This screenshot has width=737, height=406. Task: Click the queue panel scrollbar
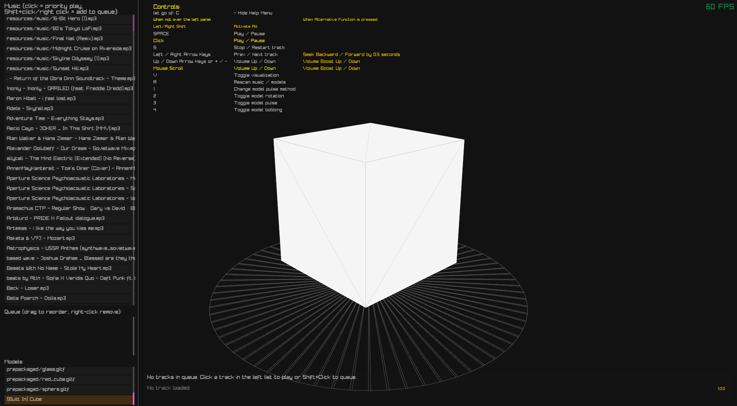tap(134, 336)
